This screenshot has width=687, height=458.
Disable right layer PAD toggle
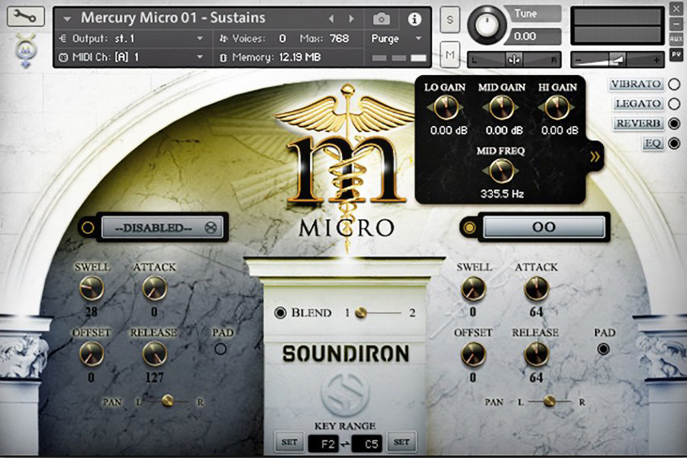[603, 349]
